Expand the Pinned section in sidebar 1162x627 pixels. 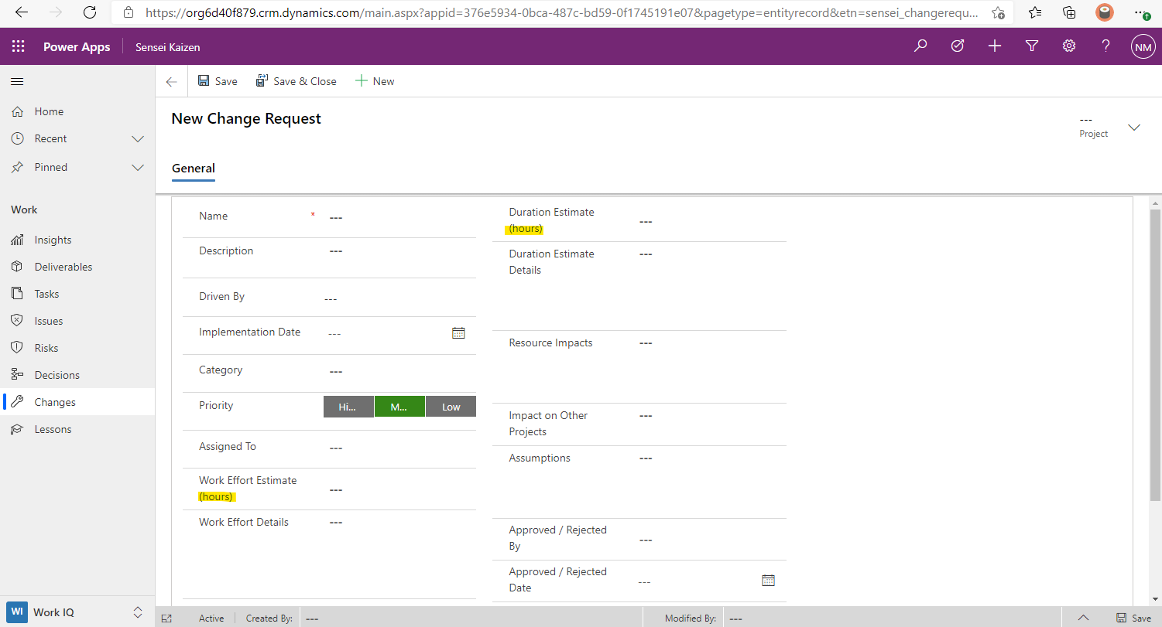[138, 168]
